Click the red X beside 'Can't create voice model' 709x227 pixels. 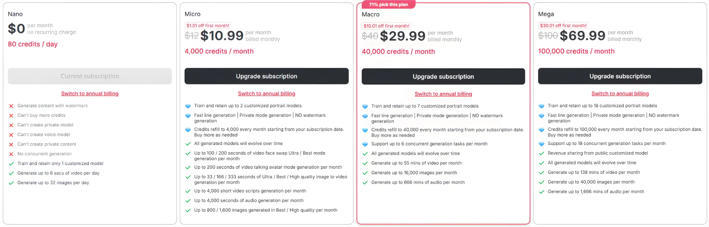coord(10,135)
